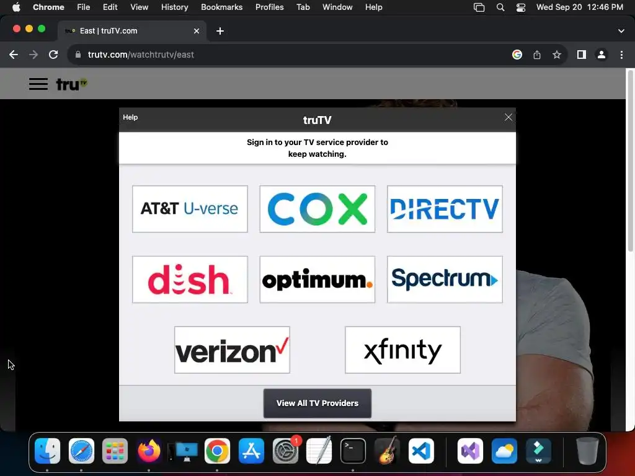The width and height of the screenshot is (635, 476).
Task: Open the Apple menu
Action: point(16,7)
